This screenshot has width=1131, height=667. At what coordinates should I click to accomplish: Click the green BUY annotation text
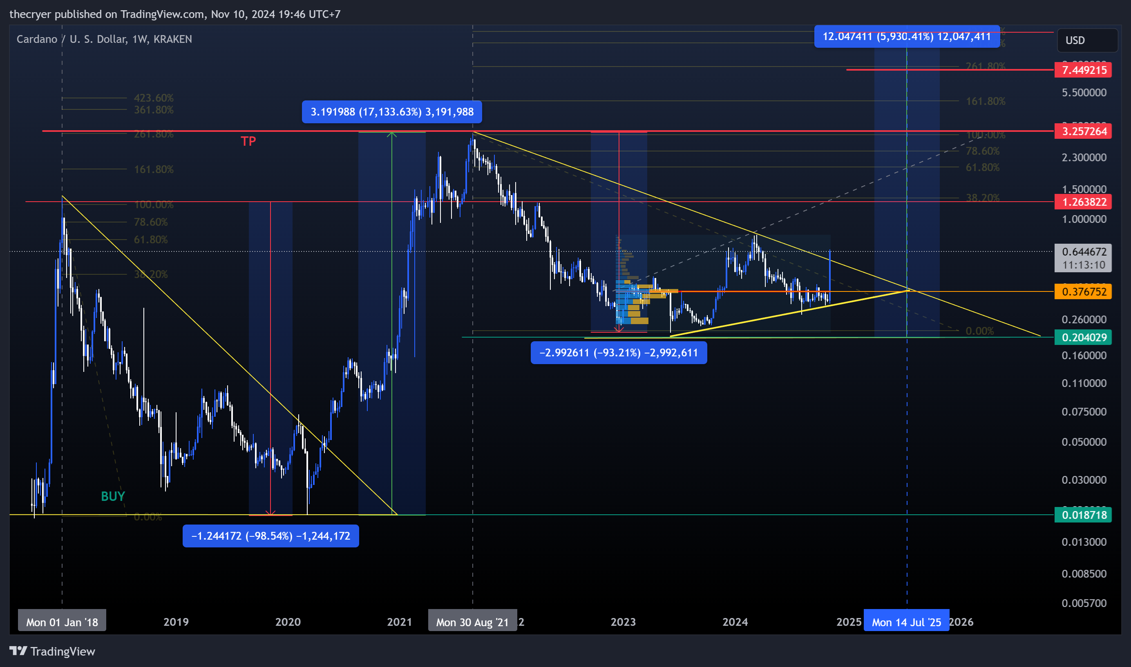(x=113, y=496)
